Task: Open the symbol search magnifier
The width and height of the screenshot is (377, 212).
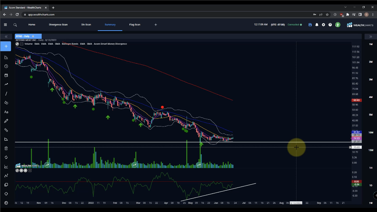Action: click(x=15, y=25)
